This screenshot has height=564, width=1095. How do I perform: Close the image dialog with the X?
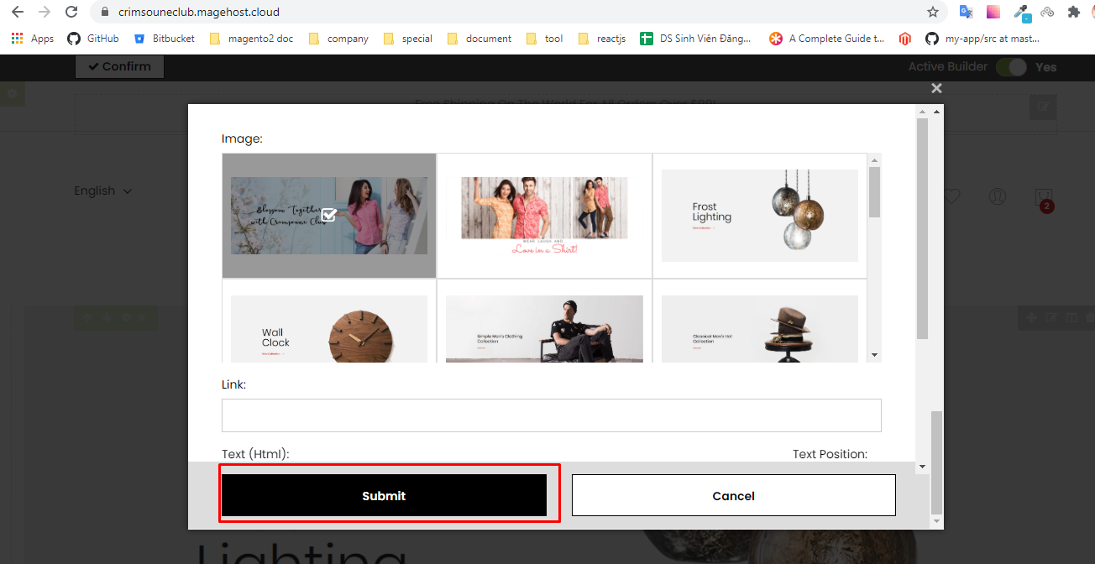pyautogui.click(x=936, y=88)
